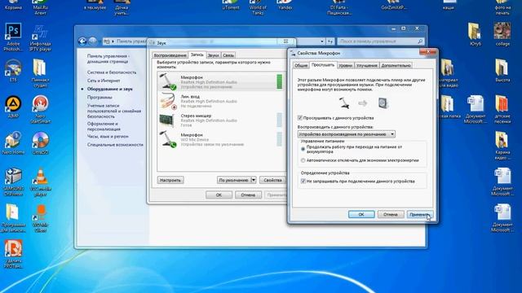Go forward in the Control Panel window
The width and height of the screenshot is (522, 293).
point(92,42)
